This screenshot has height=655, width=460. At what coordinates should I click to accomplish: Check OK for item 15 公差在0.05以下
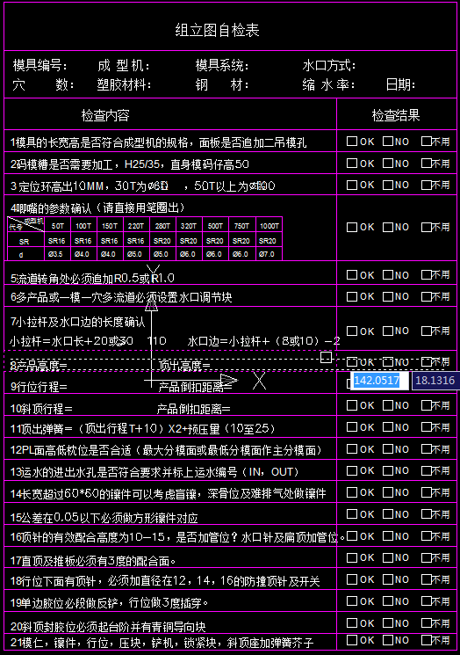point(351,514)
